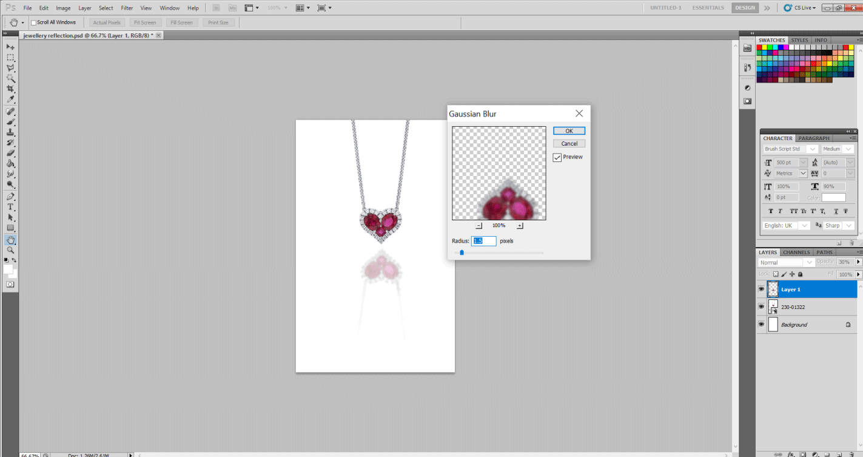This screenshot has width=863, height=457.
Task: Click the Radius value input field
Action: coord(483,241)
